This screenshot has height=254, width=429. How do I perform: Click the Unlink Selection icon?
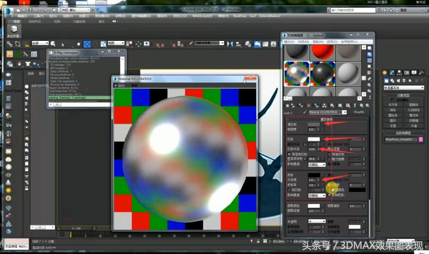18,44
